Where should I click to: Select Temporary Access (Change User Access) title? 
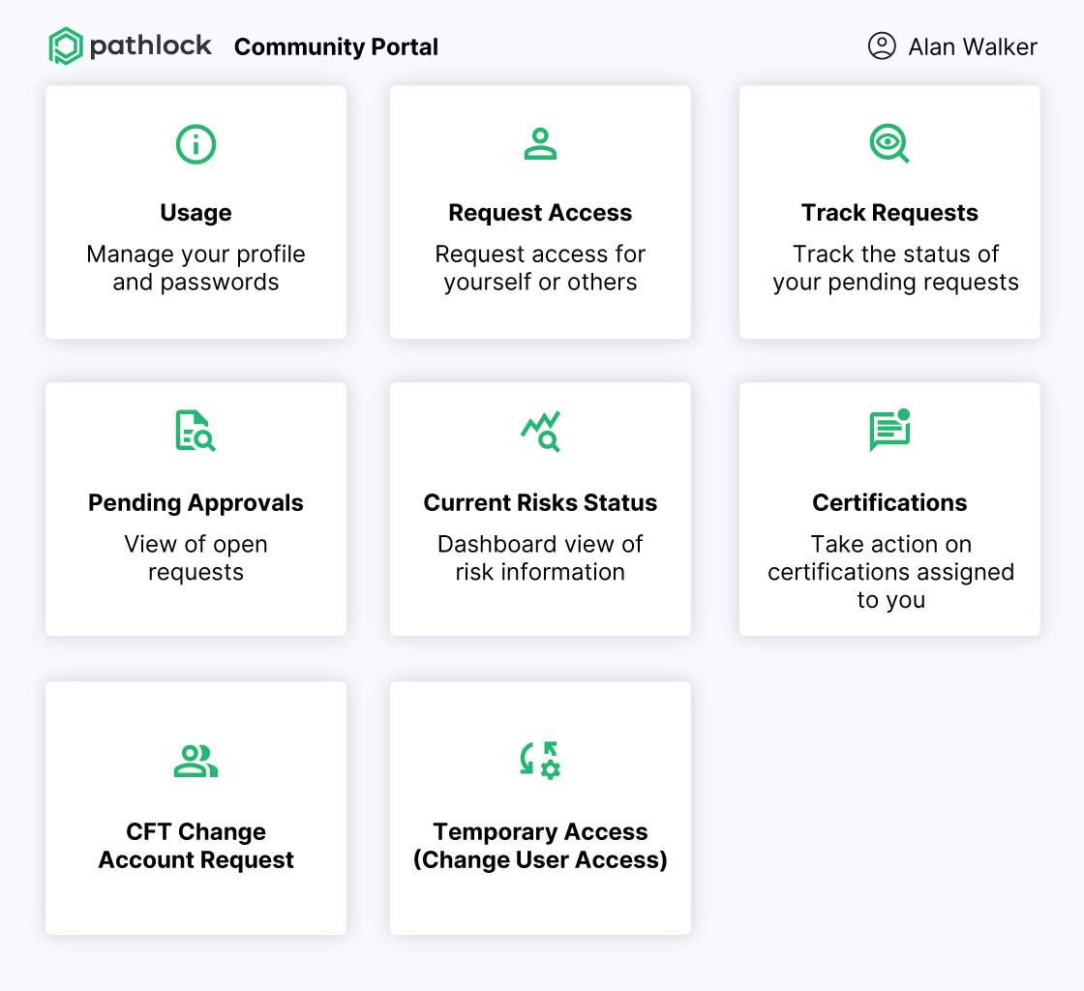540,846
